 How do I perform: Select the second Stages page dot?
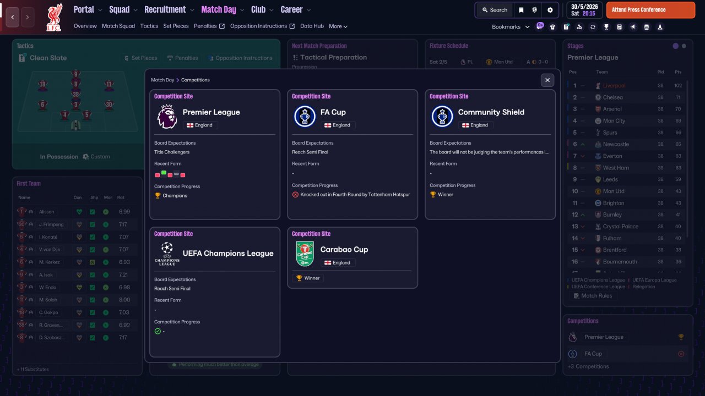[684, 46]
